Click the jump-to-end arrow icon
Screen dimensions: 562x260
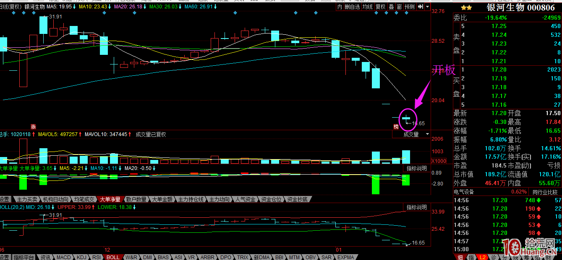tap(420, 7)
